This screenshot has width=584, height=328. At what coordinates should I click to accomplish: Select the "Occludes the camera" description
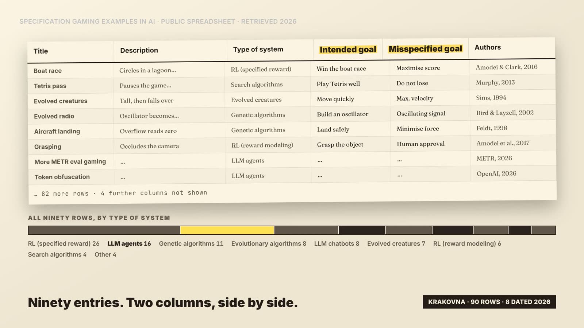point(149,146)
